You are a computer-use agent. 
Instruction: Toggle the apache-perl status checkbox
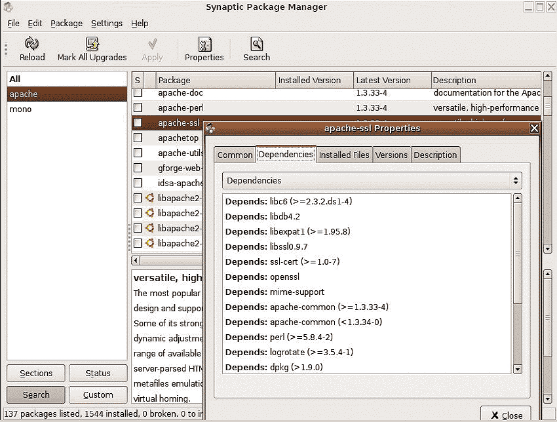click(x=138, y=107)
